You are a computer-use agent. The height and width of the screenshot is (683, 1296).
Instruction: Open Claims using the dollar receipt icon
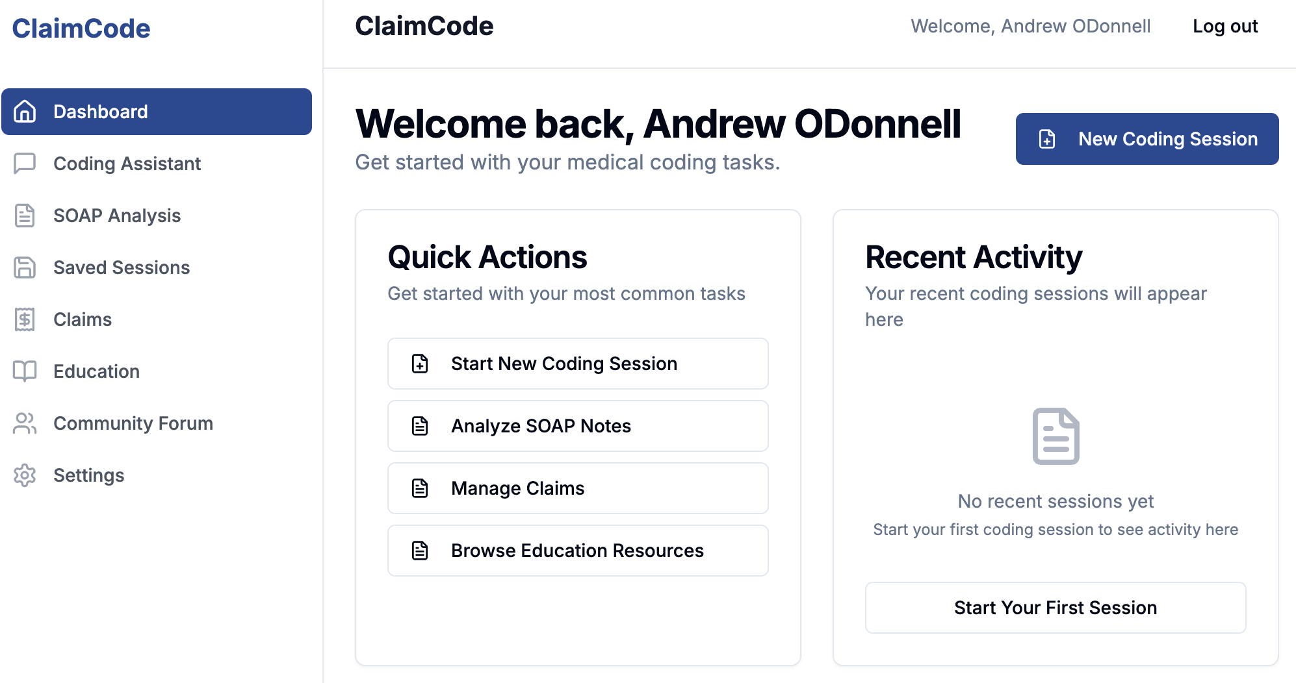pos(25,319)
